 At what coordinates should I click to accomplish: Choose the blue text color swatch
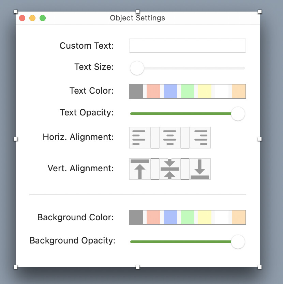point(170,91)
